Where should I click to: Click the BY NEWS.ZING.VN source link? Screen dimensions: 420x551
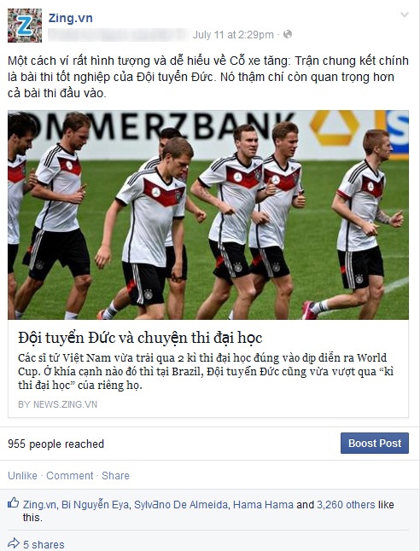pos(58,404)
